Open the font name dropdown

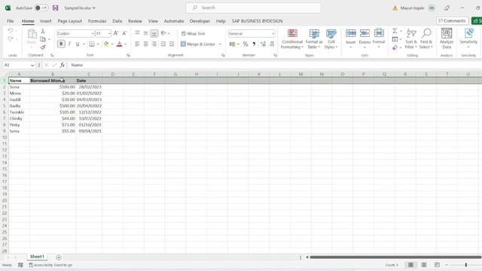tap(92, 33)
